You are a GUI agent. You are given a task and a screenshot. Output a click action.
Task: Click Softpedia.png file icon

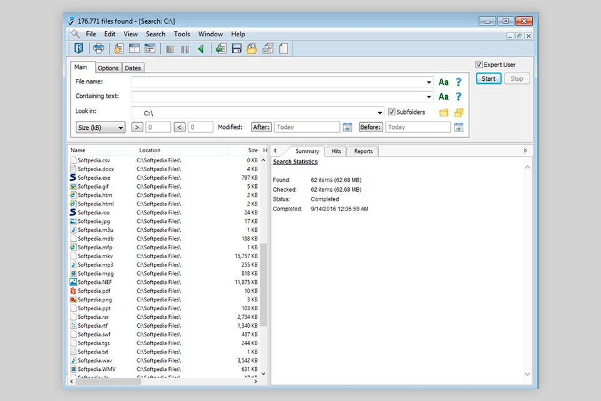coord(73,299)
